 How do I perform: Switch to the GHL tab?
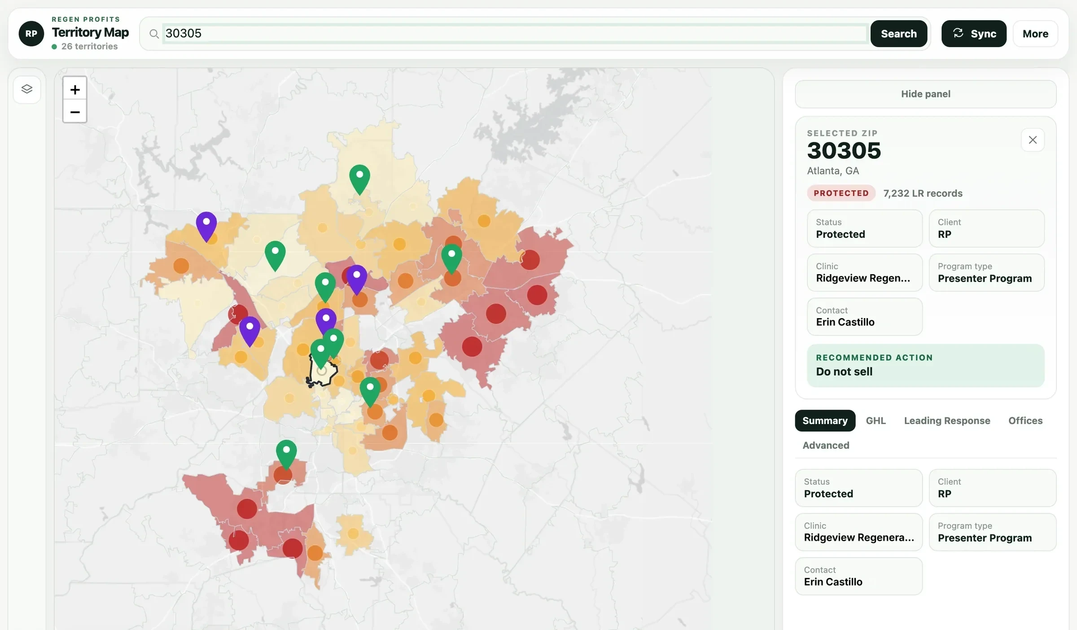coord(876,420)
